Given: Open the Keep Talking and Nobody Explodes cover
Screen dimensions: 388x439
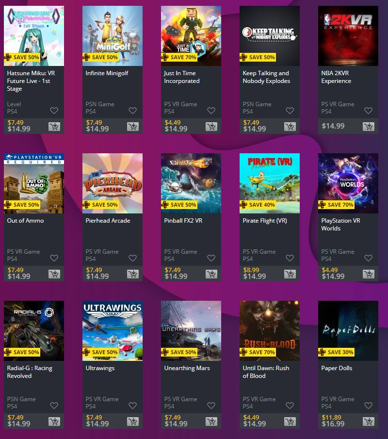Looking at the screenshot, I should (x=270, y=36).
